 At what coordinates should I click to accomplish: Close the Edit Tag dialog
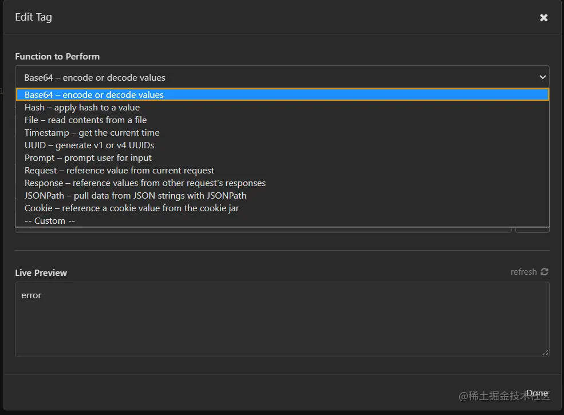point(543,18)
